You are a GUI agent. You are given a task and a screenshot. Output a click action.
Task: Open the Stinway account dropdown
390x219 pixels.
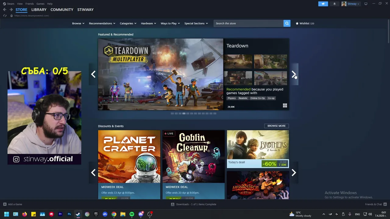(x=353, y=4)
